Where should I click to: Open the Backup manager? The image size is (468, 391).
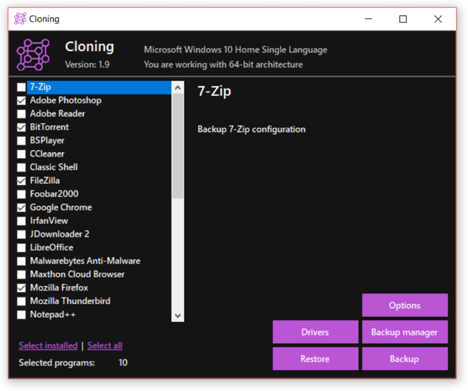pos(405,332)
